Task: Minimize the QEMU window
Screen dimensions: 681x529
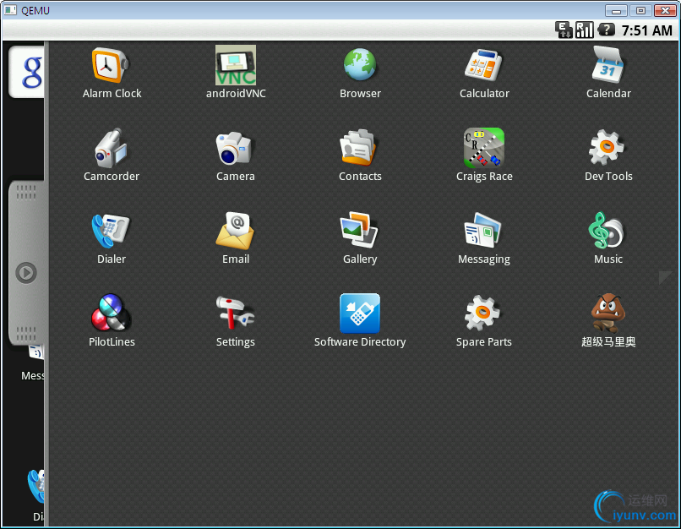Action: tap(616, 10)
